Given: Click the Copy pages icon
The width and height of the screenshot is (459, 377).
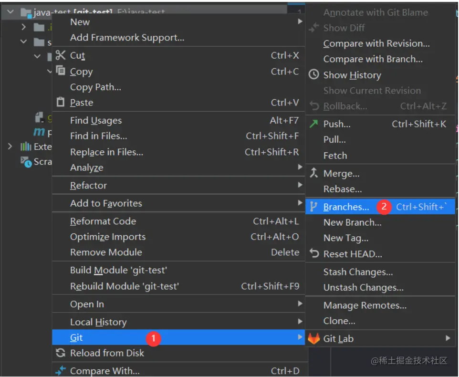Looking at the screenshot, I should tap(61, 71).
